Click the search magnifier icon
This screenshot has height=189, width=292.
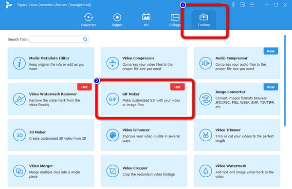85,39
